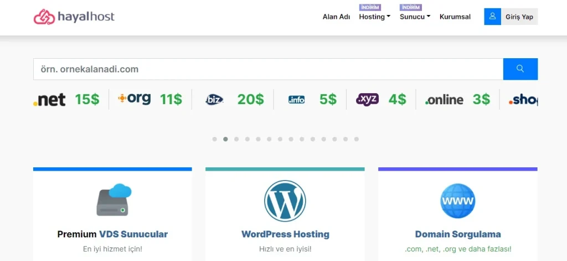
Task: Open the Alan Adı menu item
Action: click(x=336, y=17)
